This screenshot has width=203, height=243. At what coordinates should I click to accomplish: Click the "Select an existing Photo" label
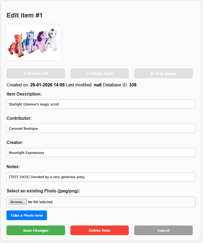43,191
